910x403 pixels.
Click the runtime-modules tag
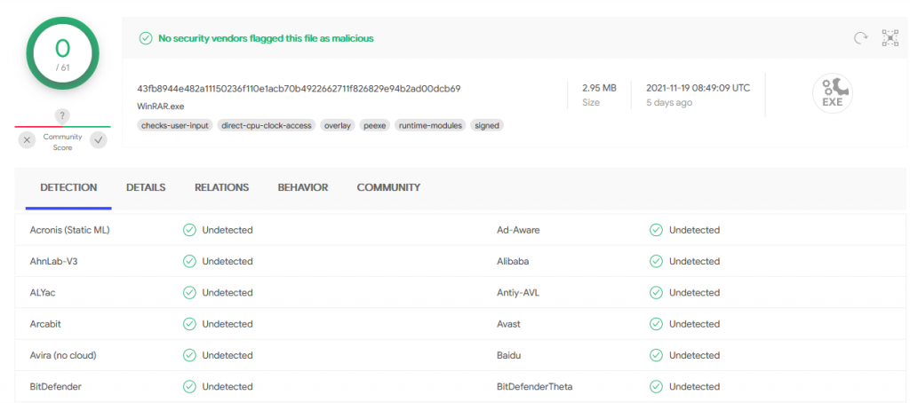[x=430, y=125]
